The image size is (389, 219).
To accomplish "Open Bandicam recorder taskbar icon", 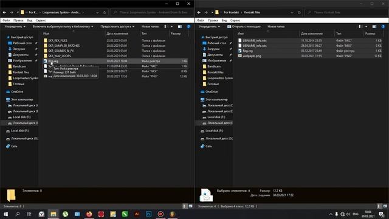I will point(160,214).
